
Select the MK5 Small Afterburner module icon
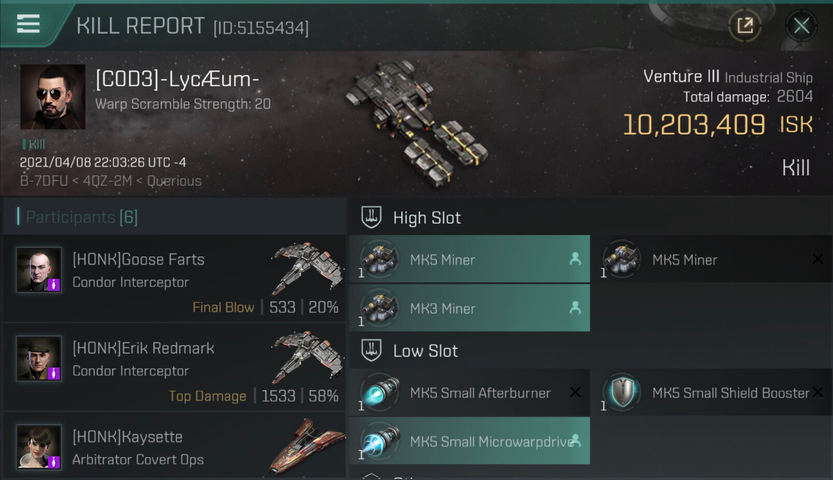click(380, 392)
